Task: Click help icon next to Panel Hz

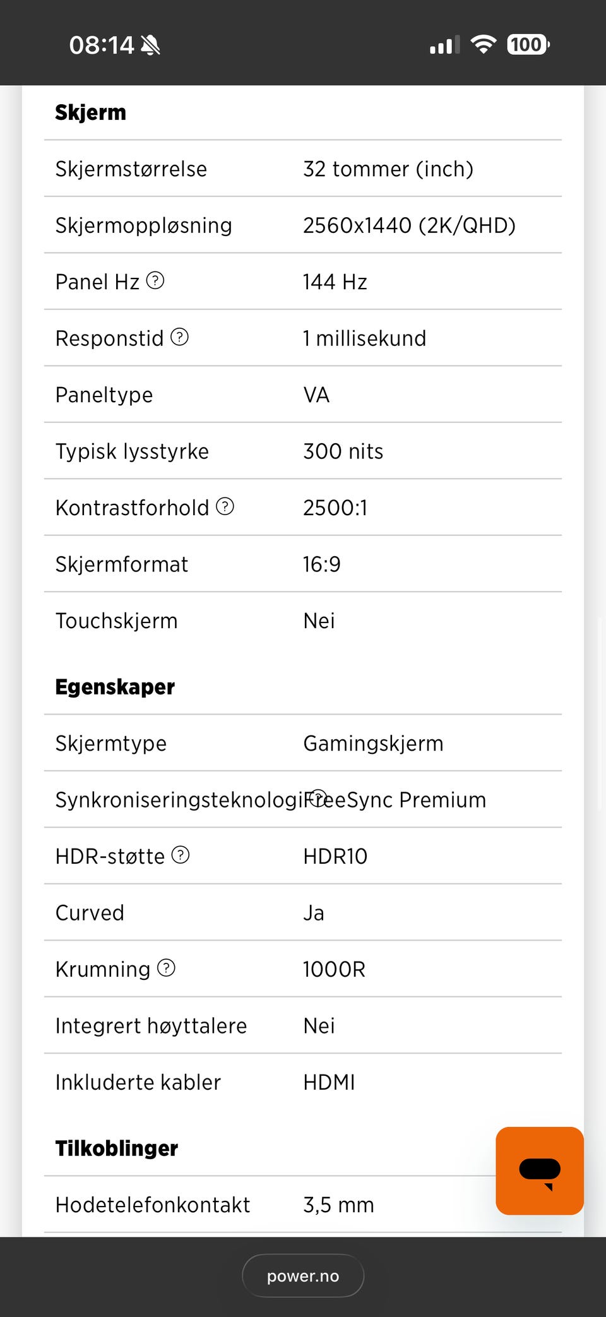Action: (x=155, y=280)
